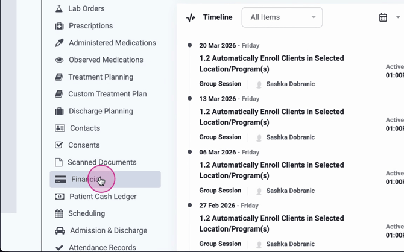Viewport: 404px width, 252px height.
Task: Click the Scheduling calendar icon in sidebar
Action: tap(59, 213)
